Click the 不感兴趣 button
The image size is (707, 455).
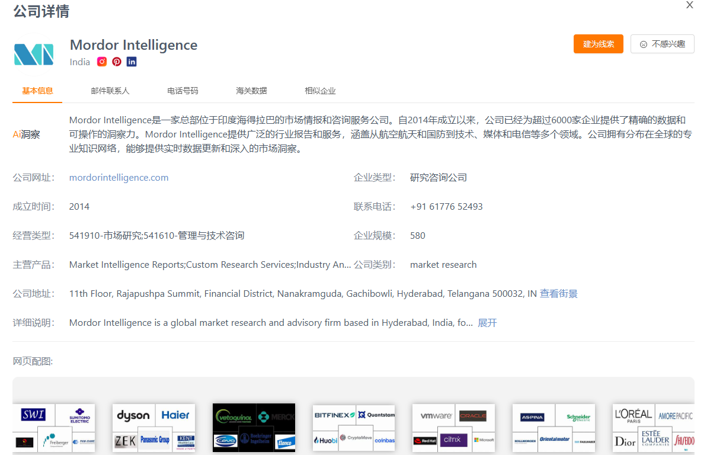point(663,44)
